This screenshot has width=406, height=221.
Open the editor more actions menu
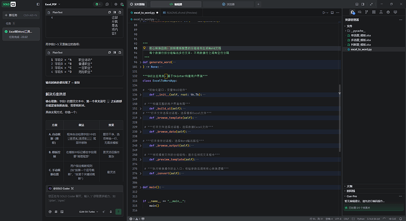coord(338,13)
